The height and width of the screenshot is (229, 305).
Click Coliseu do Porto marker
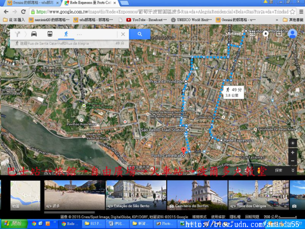[x=223, y=117]
